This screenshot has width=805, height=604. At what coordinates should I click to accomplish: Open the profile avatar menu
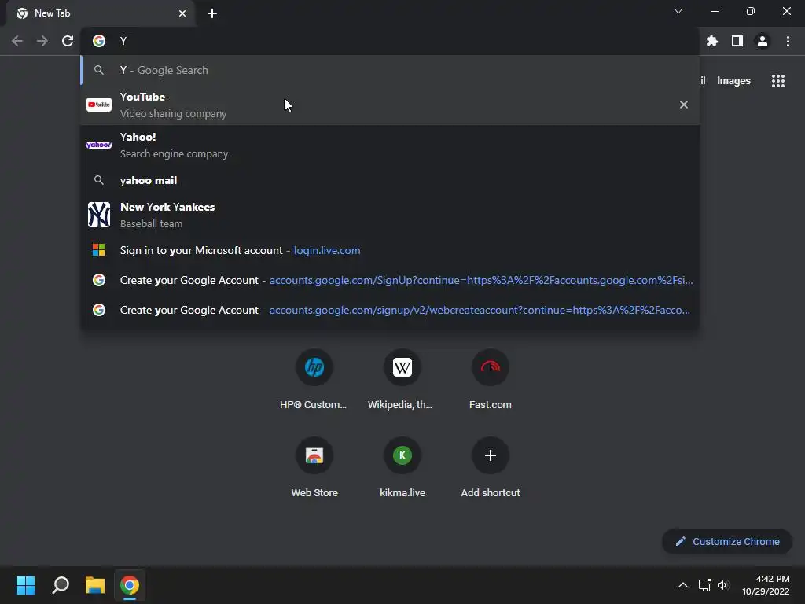[763, 41]
